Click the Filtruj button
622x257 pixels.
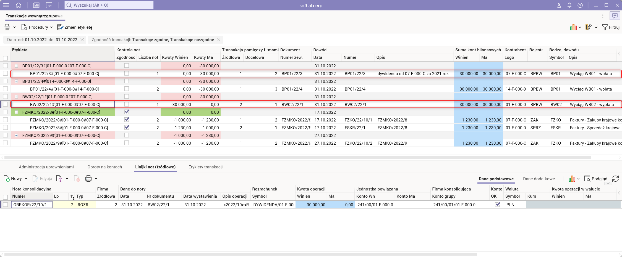pos(611,27)
